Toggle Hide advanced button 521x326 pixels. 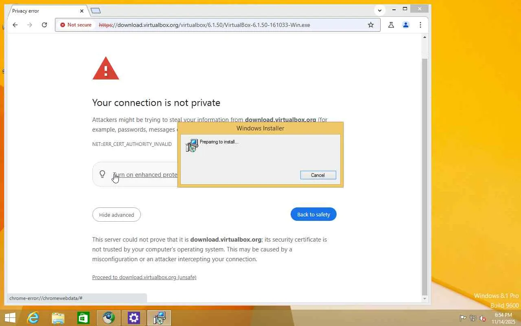116,215
